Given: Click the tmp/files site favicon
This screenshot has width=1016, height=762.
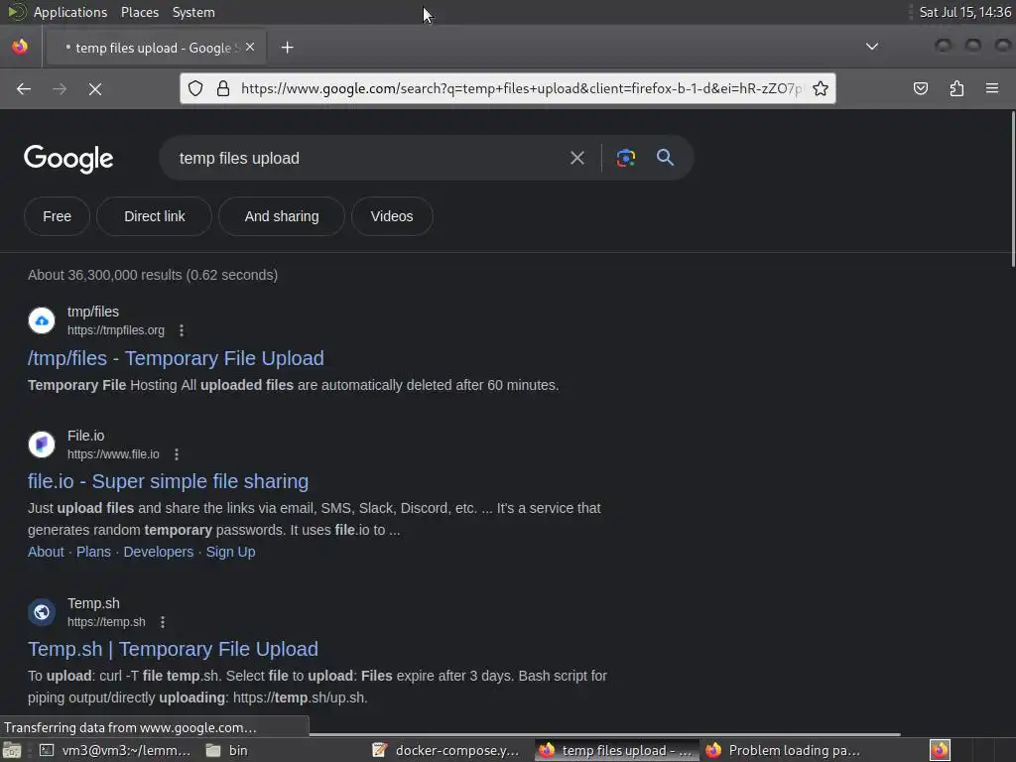Looking at the screenshot, I should coord(42,320).
